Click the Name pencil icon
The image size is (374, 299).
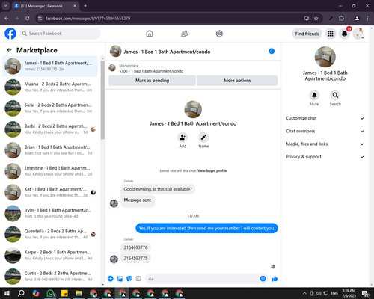click(203, 138)
